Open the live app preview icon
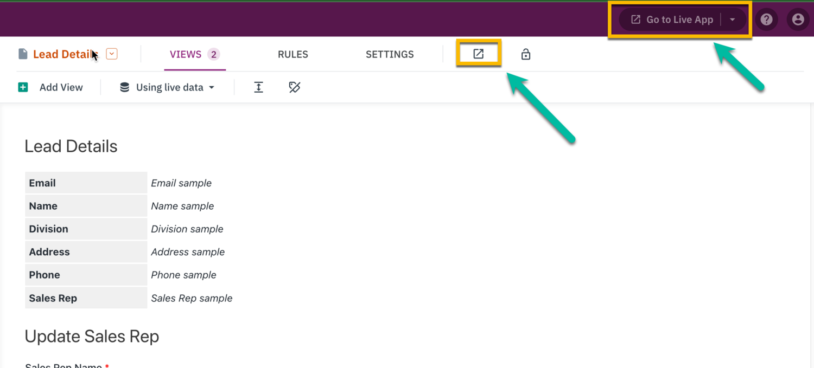Image resolution: width=814 pixels, height=368 pixels. pos(478,54)
